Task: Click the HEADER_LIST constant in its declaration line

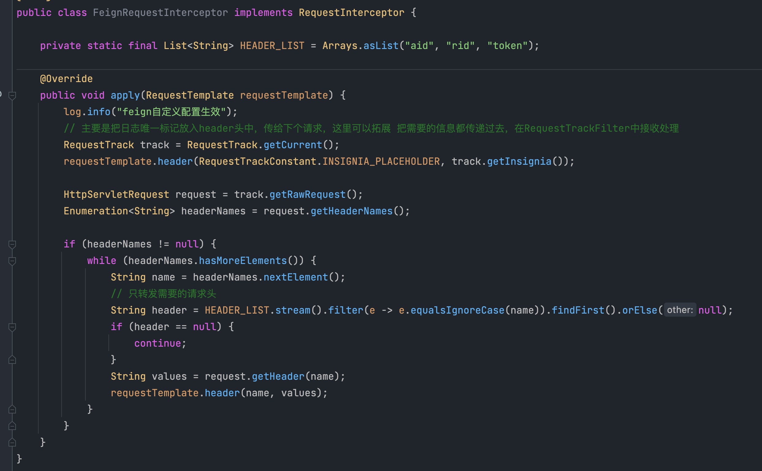Action: click(272, 46)
